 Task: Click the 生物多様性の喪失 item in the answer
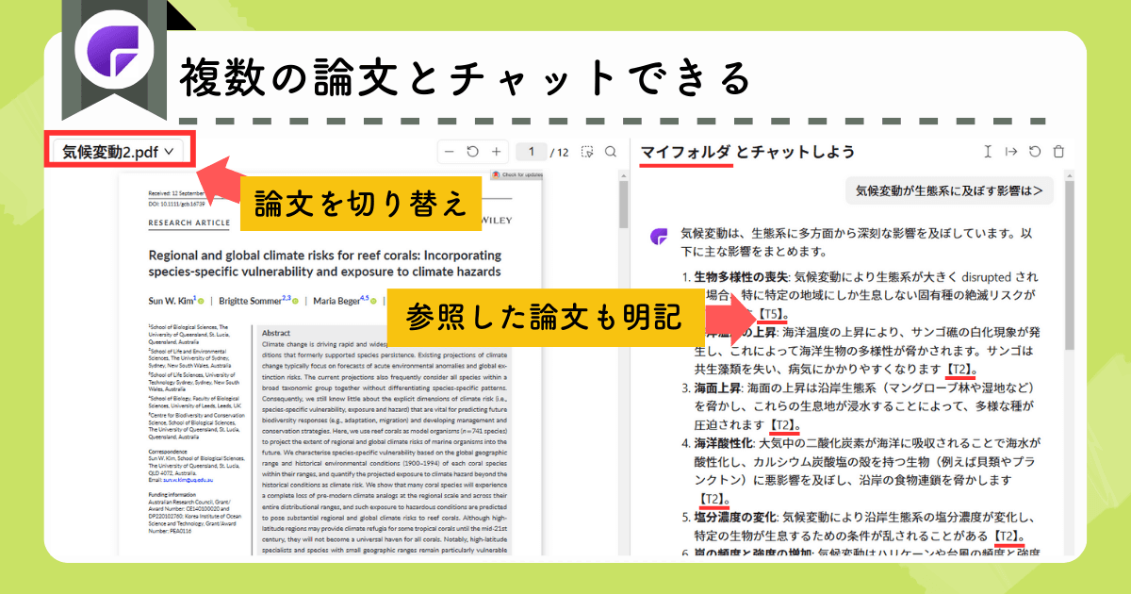pyautogui.click(x=740, y=277)
